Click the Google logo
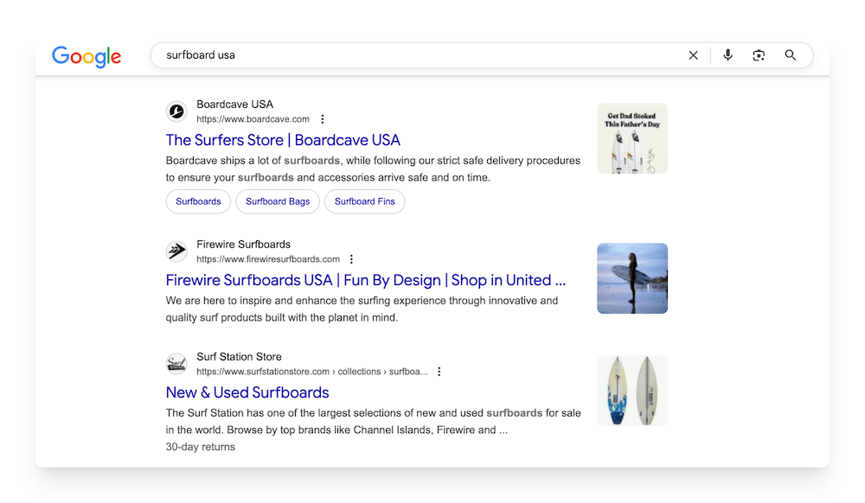Viewport: 865px width, 503px height. (86, 56)
